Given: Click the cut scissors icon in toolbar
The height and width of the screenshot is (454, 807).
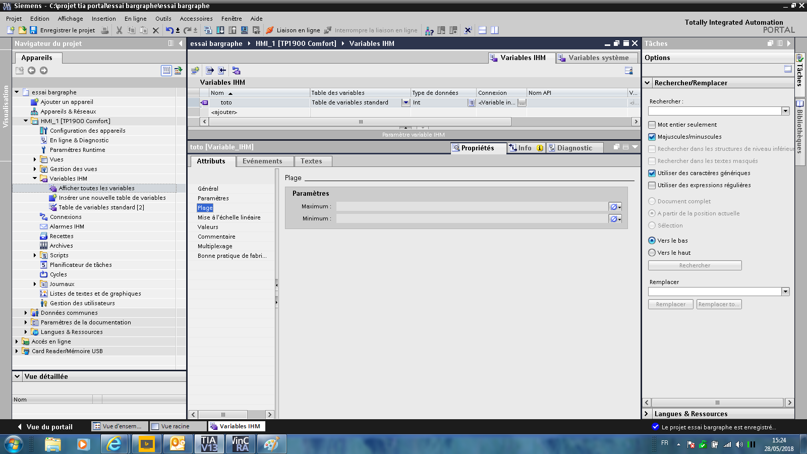Looking at the screenshot, I should [x=119, y=30].
